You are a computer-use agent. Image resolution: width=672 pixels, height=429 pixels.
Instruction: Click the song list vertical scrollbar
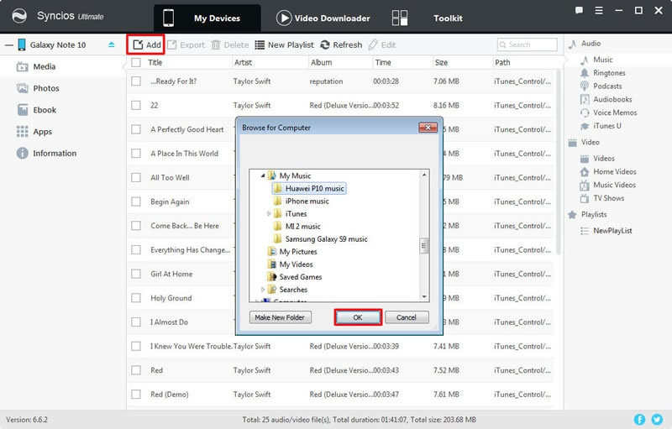(558, 163)
